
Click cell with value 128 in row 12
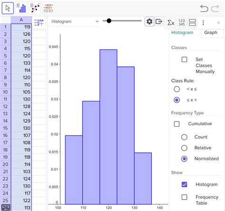pyautogui.click(x=21, y=107)
